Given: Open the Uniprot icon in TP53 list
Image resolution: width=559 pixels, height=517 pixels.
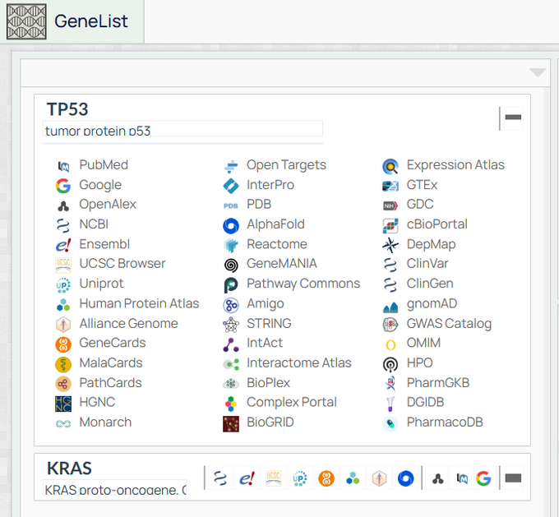Looking at the screenshot, I should tap(63, 285).
